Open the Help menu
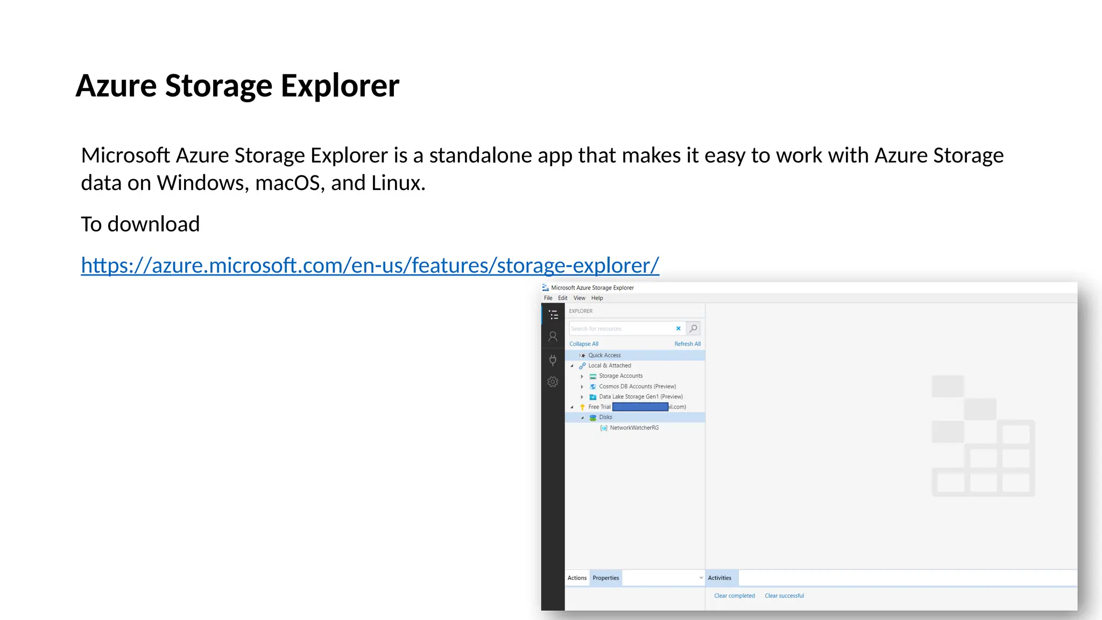 tap(597, 298)
